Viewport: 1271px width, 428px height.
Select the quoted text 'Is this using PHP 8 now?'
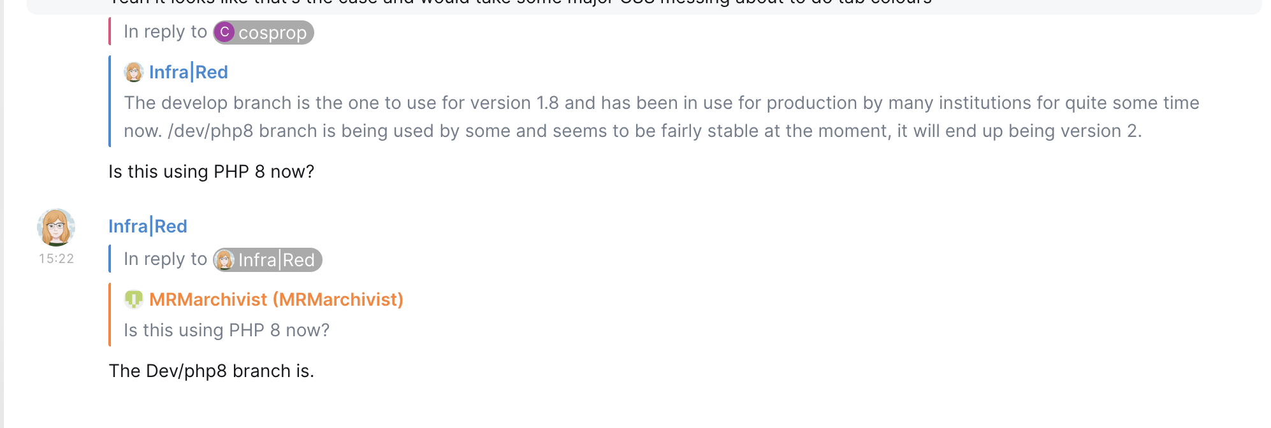(x=227, y=330)
